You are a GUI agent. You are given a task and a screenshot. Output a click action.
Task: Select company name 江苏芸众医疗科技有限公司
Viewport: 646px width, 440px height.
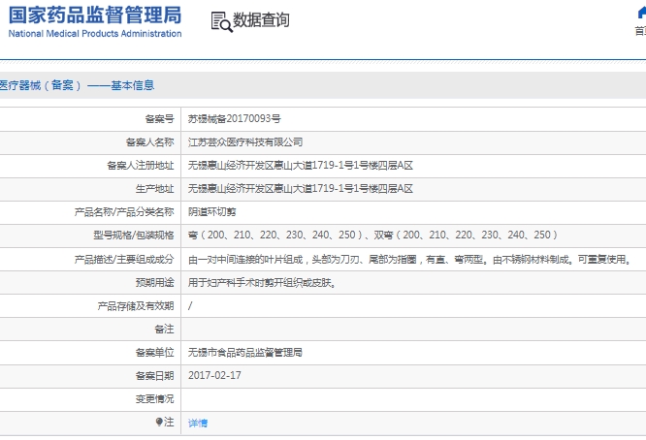[245, 142]
